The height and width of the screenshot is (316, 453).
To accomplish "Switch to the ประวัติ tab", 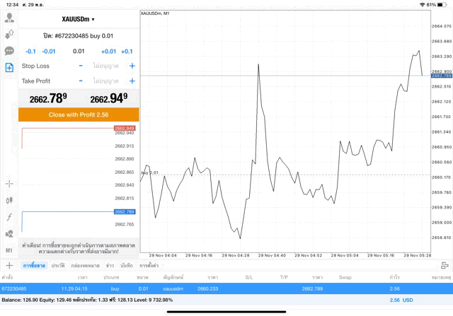I will tap(57, 265).
